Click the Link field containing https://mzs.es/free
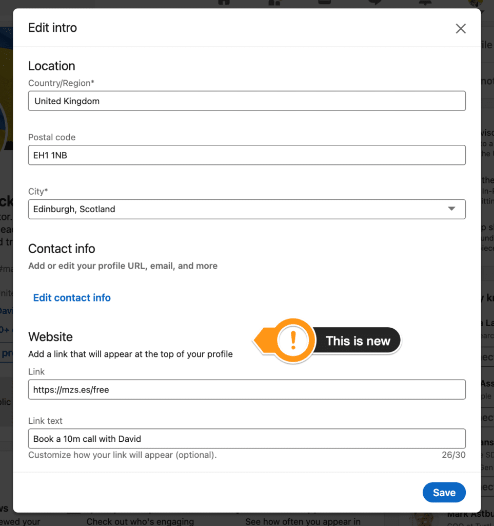Screen dimensions: 494x526 coord(247,389)
